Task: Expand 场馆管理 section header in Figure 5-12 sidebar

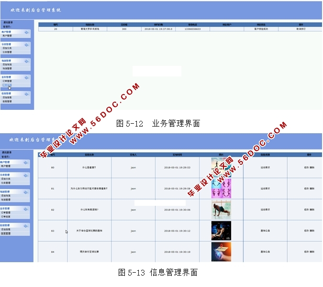Action: pyautogui.click(x=15, y=61)
